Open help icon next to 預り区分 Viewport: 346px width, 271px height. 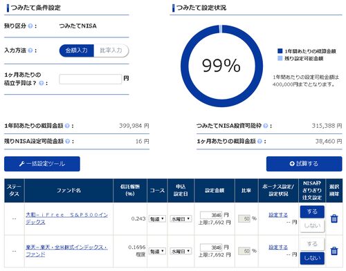coord(30,26)
